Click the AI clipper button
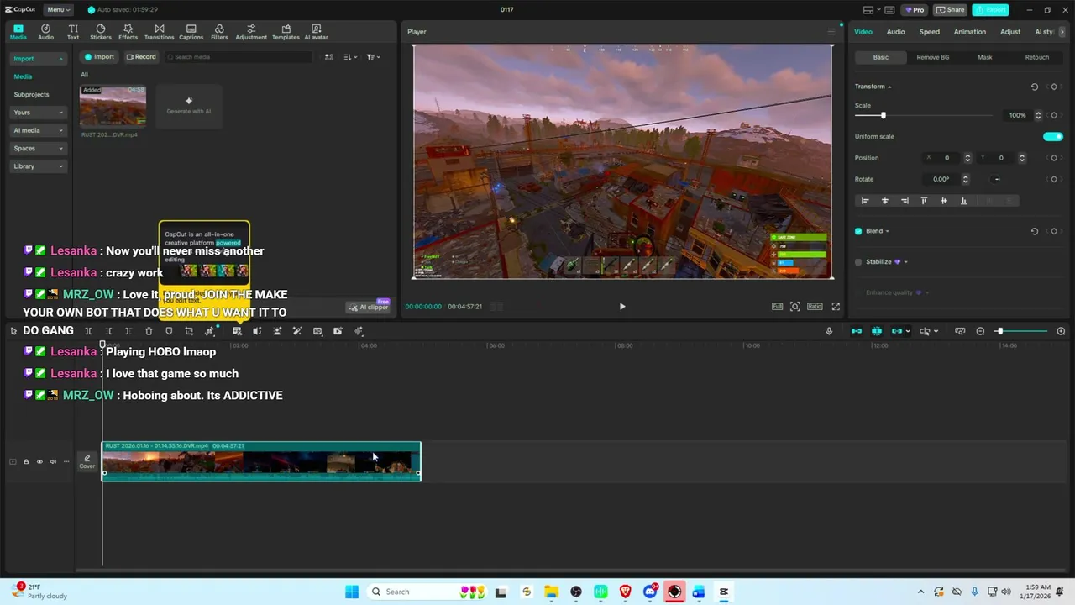This screenshot has width=1075, height=605. point(369,308)
